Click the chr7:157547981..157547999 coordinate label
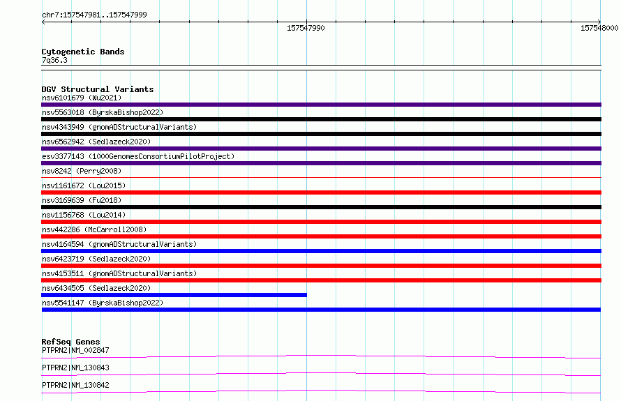Image resolution: width=621 pixels, height=401 pixels. click(94, 15)
